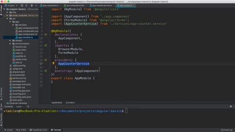The height and width of the screenshot is (132, 235).
Task: Hide the Project panel with minus icon
Action: [36, 5]
